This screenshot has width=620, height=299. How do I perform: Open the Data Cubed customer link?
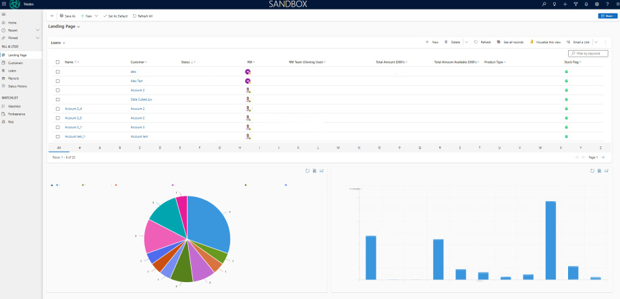141,99
